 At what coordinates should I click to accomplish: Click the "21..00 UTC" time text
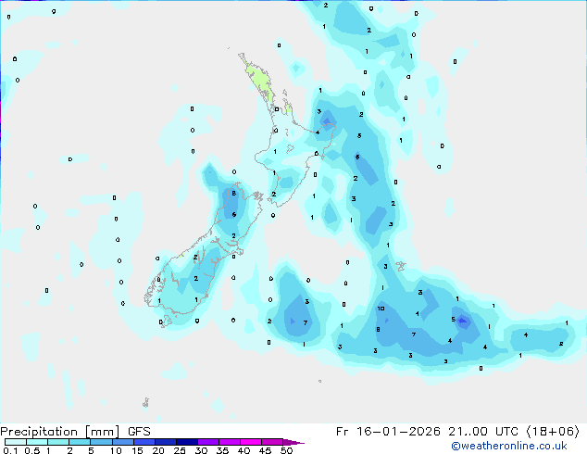[x=483, y=432]
